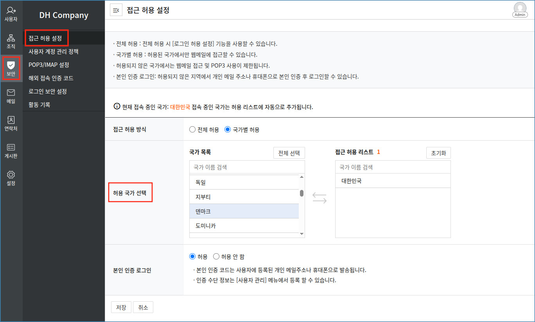Select the 국가별 허용 radio button

click(x=228, y=130)
